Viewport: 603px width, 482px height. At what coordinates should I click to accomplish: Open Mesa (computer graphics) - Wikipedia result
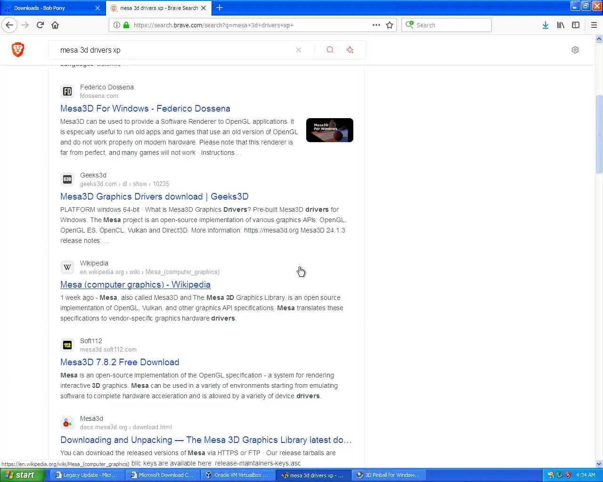coord(135,284)
